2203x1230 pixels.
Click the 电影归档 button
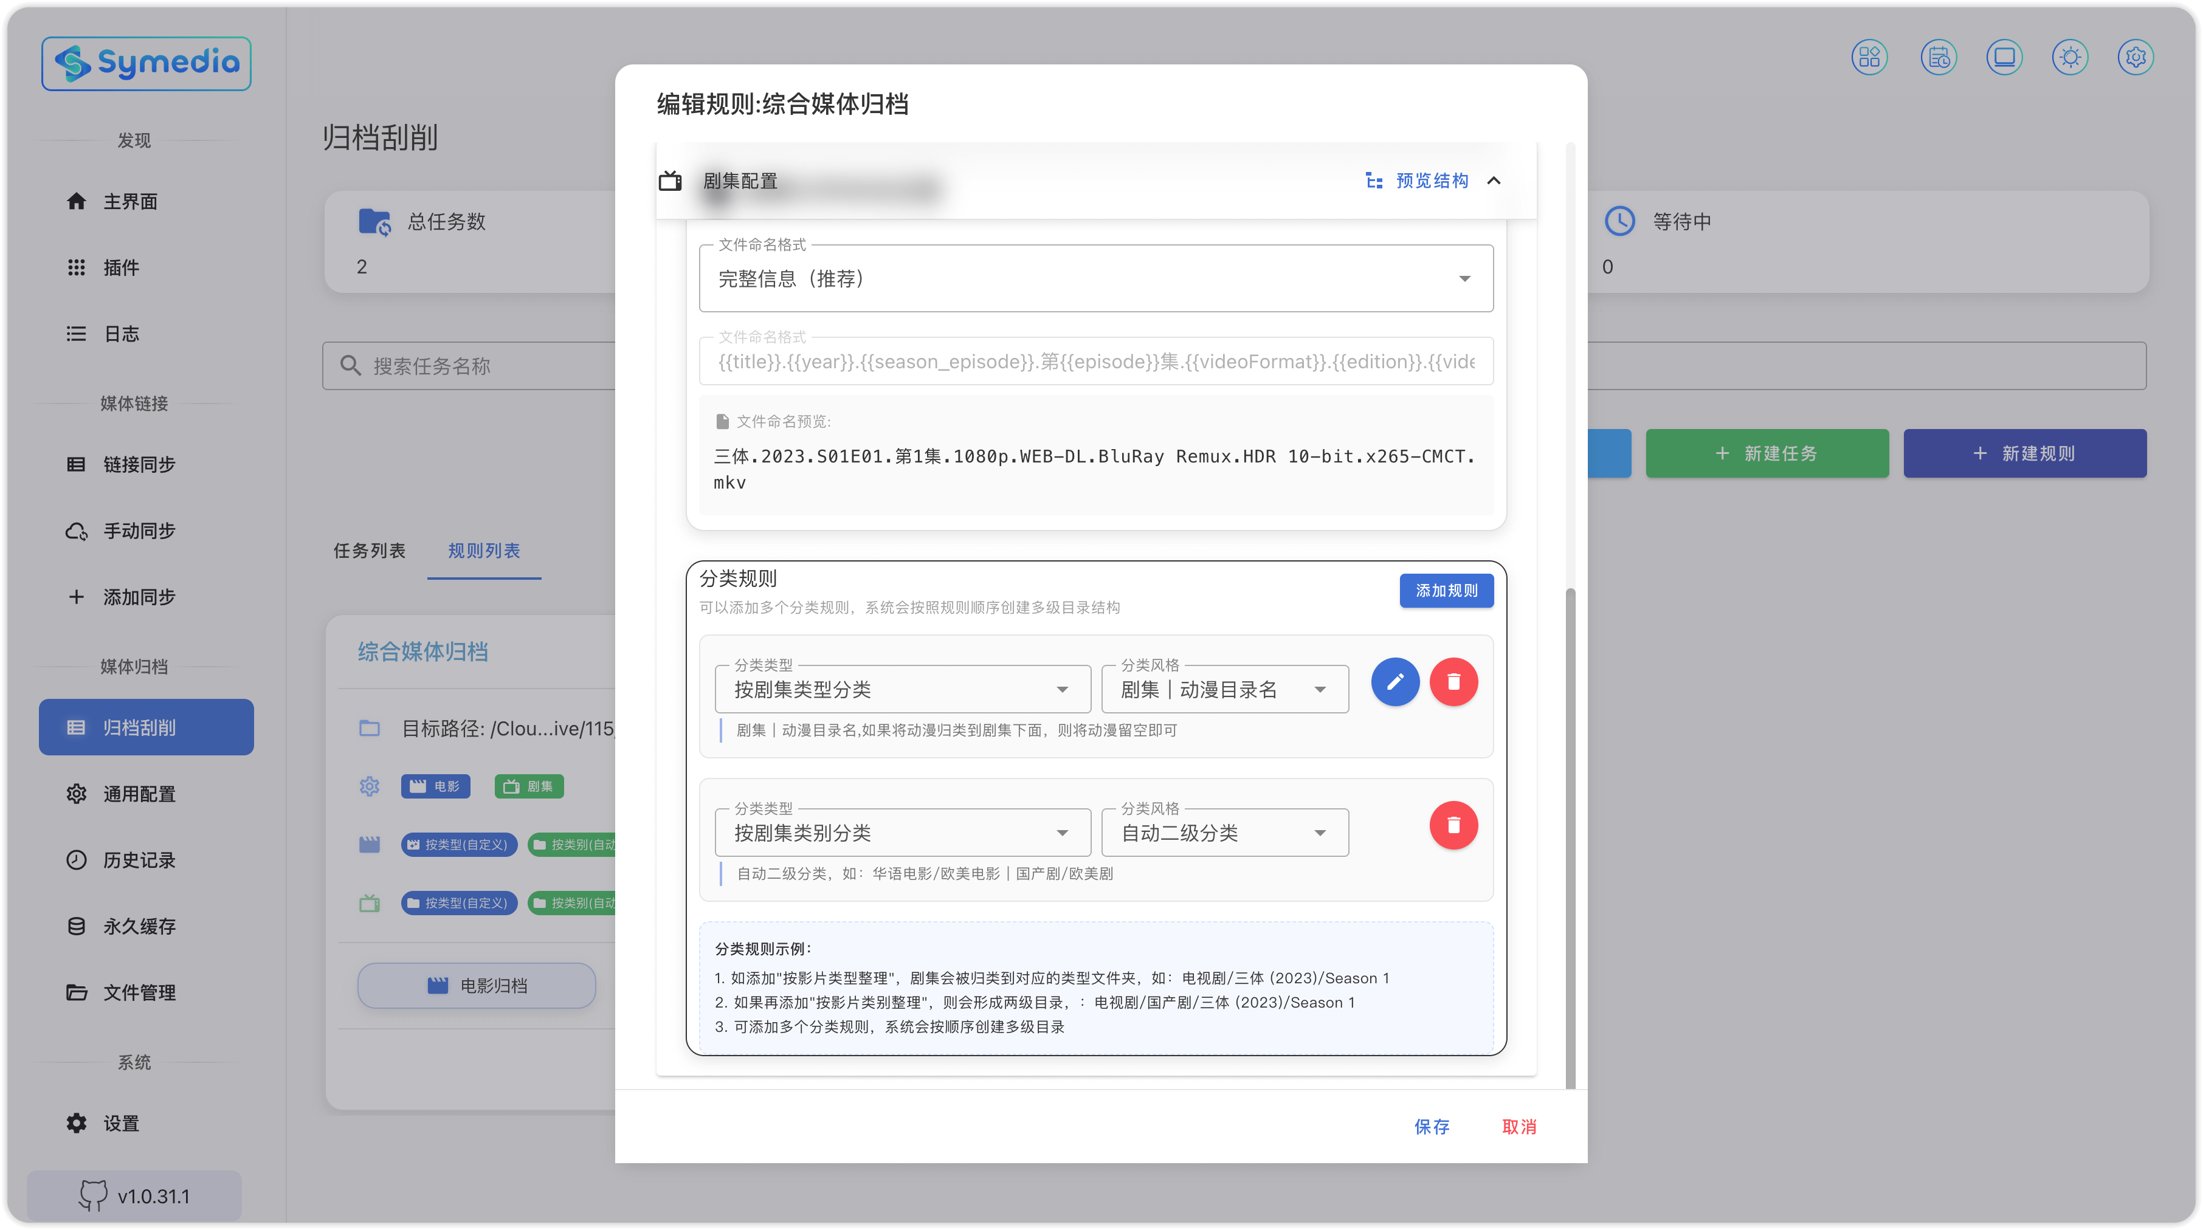pos(477,986)
